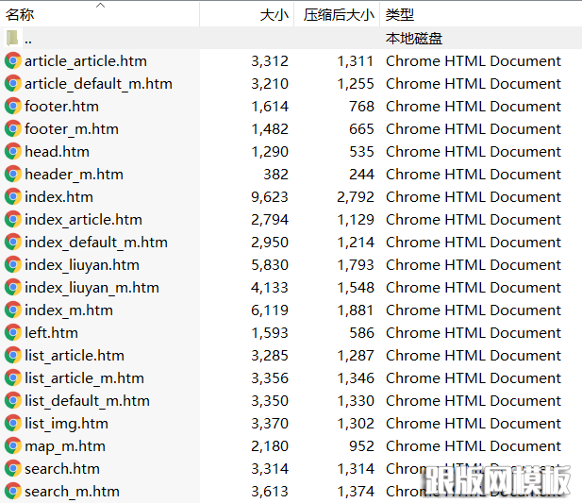Select the file footer_m.htm
Viewport: 582px width, 503px height.
point(72,128)
